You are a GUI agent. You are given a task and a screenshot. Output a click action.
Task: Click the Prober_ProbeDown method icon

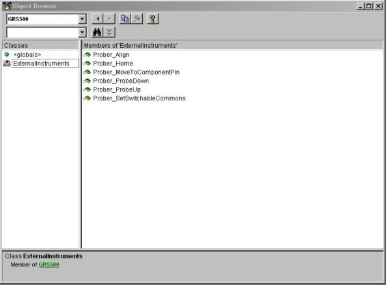pyautogui.click(x=87, y=81)
